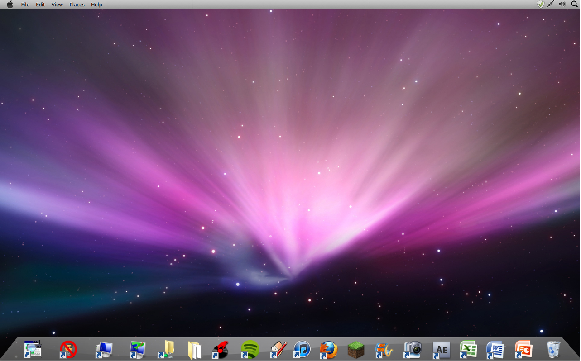Click the green checkmark tray icon
581x361 pixels.
coord(541,4)
